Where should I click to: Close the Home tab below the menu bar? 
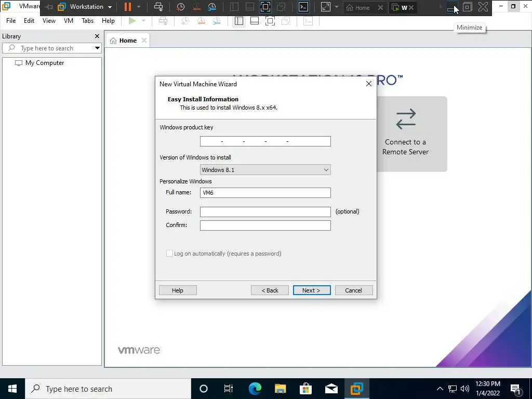144,41
